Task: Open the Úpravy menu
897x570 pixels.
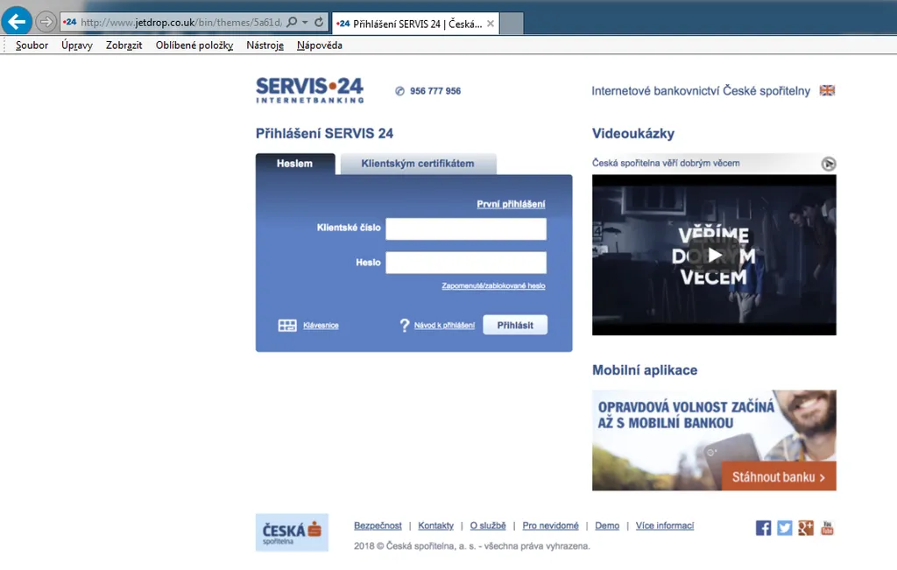Action: click(x=77, y=46)
